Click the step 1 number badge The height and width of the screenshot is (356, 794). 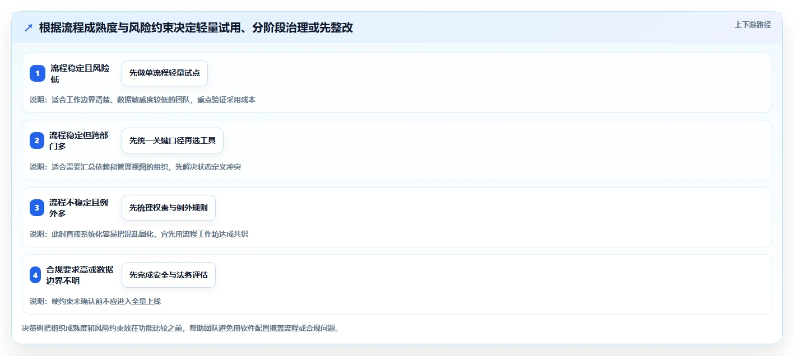point(38,73)
